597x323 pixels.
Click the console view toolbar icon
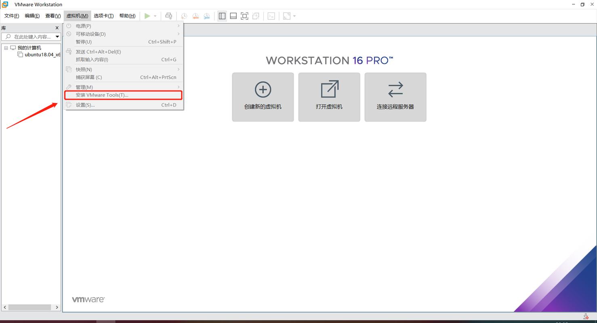coord(271,16)
